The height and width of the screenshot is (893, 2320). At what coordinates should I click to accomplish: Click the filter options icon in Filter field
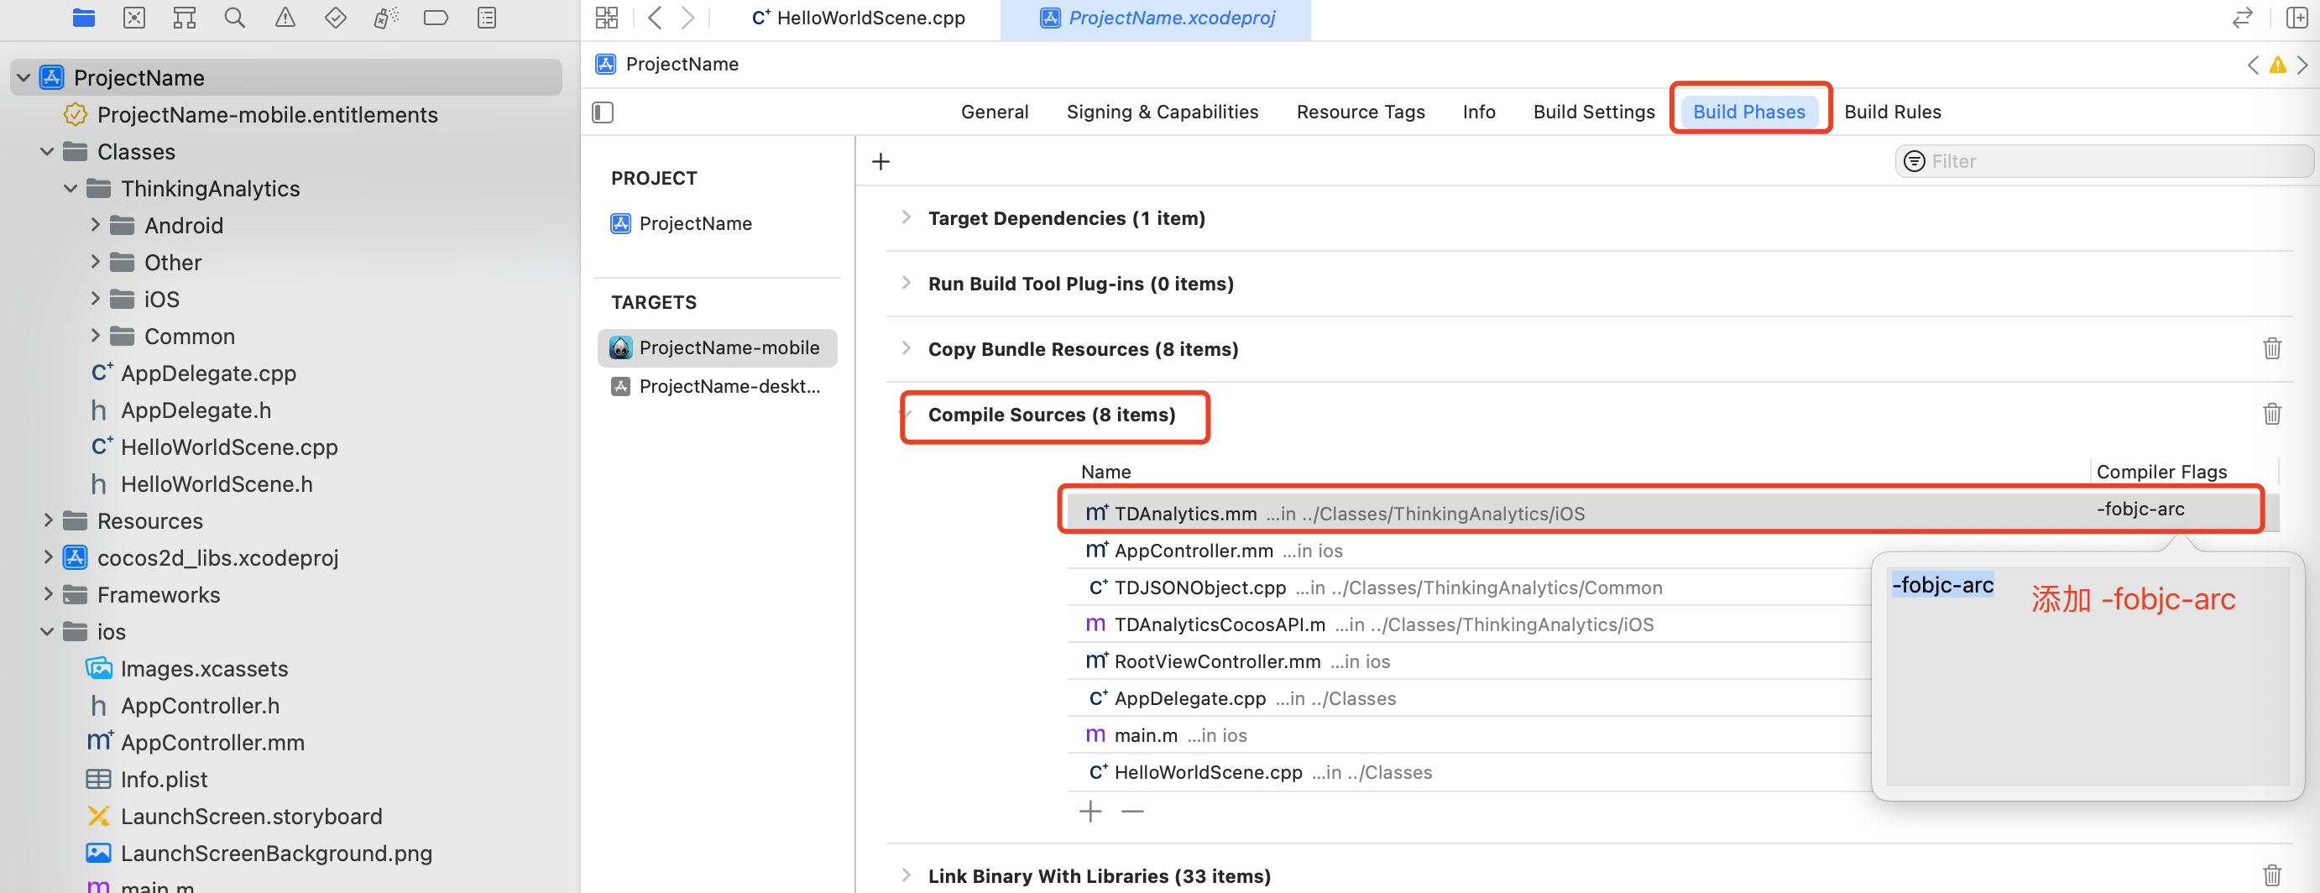1914,161
